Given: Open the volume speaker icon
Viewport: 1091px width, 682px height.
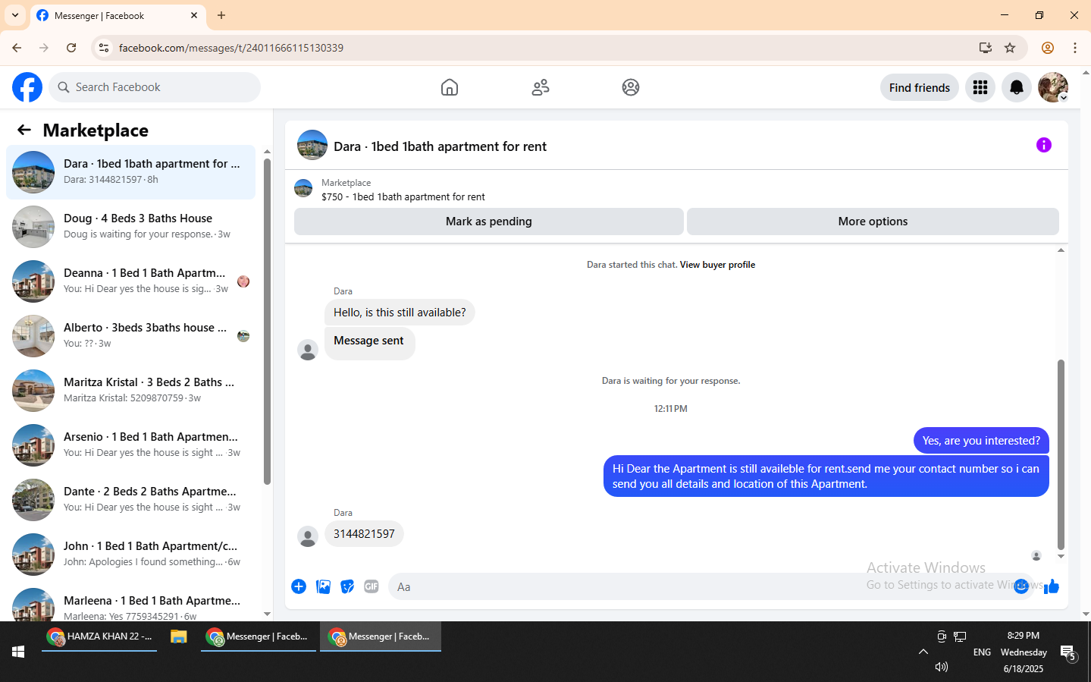Looking at the screenshot, I should [942, 667].
